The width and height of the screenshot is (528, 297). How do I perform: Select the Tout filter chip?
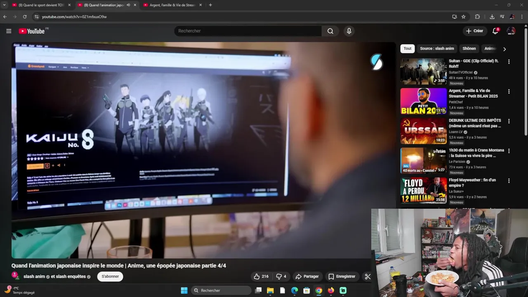pyautogui.click(x=408, y=49)
